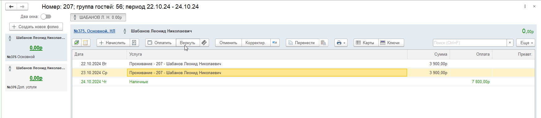The image size is (541, 118).
Task: Go back with the left arrow button
Action: pos(11,6)
